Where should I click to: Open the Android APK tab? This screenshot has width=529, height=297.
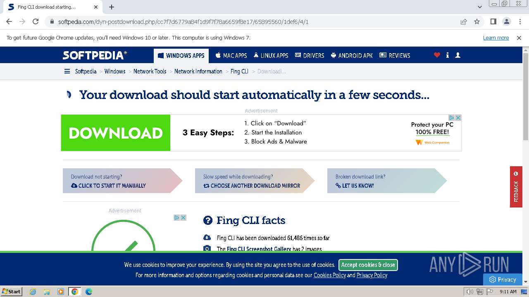tap(352, 55)
